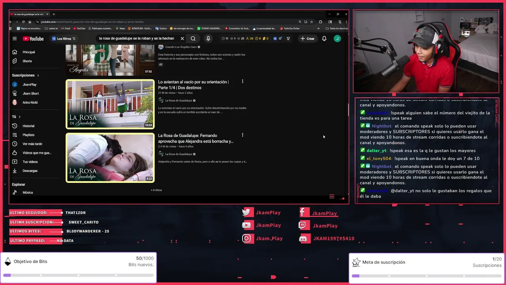Open Tus videos in sidebar
506x285 pixels.
30,162
